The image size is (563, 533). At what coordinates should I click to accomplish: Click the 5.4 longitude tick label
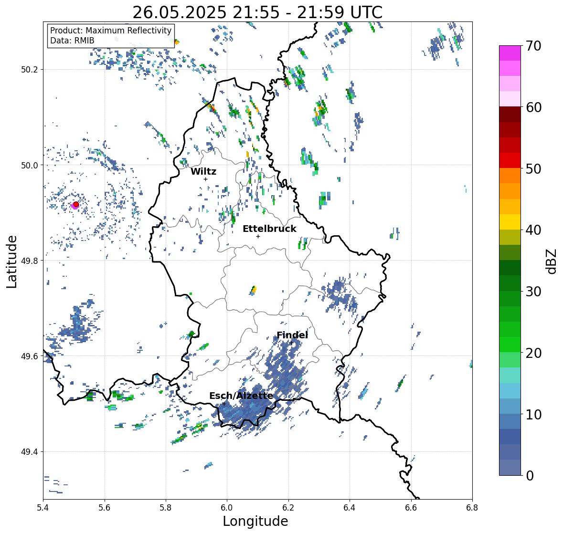pos(43,507)
